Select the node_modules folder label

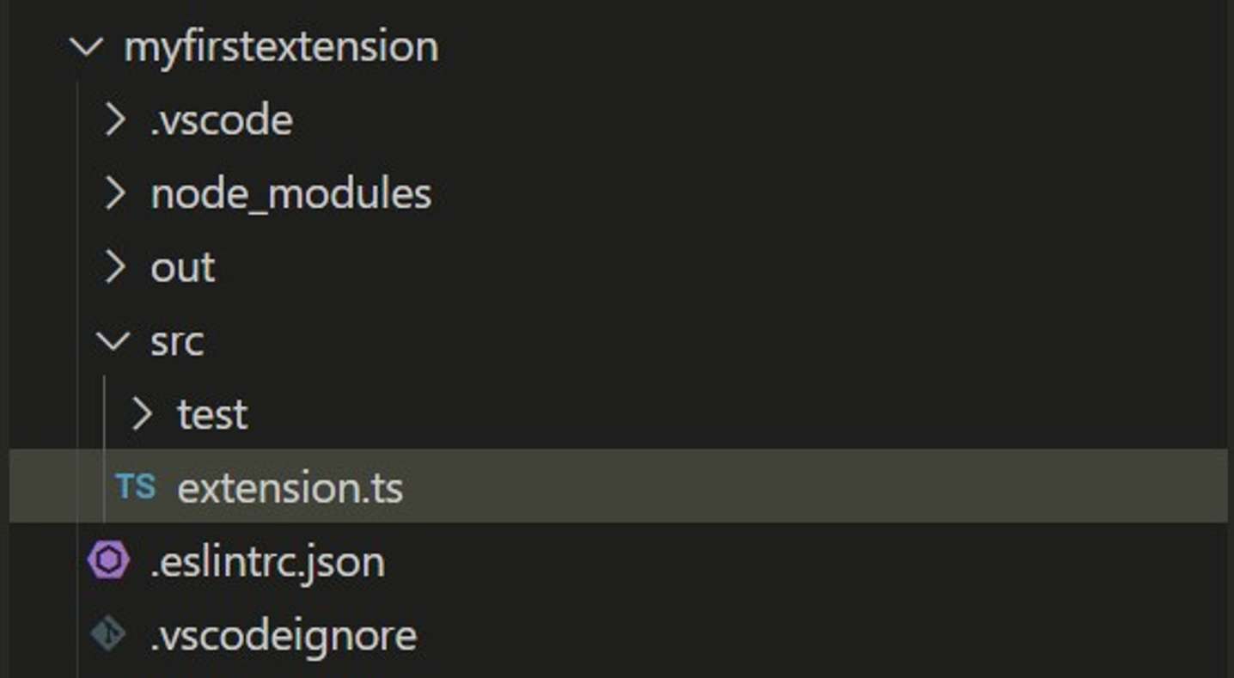pyautogui.click(x=290, y=194)
